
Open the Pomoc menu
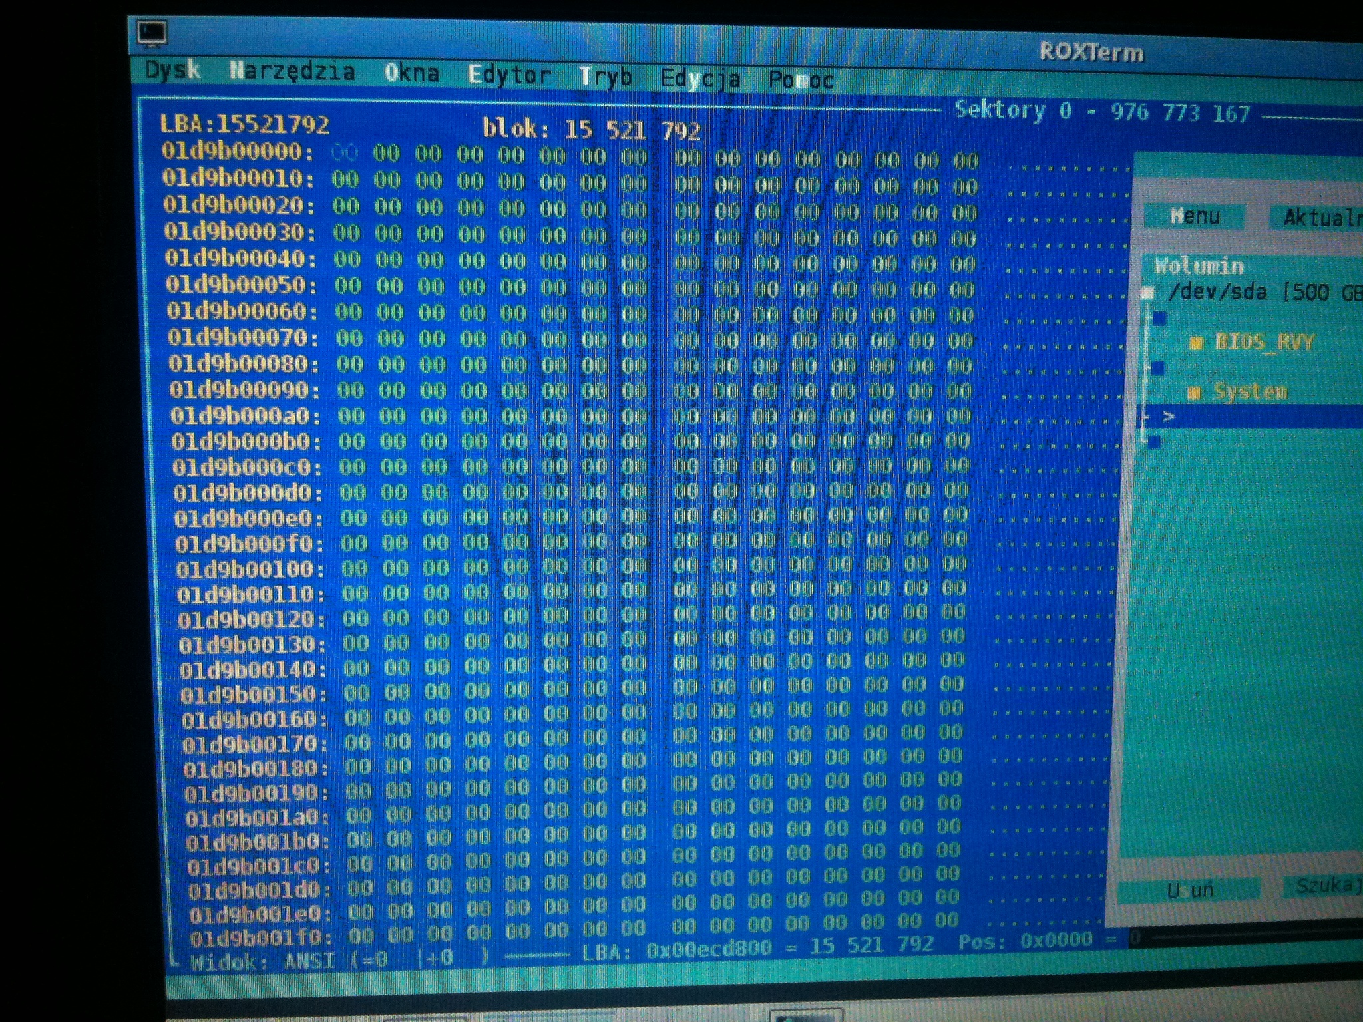(801, 81)
